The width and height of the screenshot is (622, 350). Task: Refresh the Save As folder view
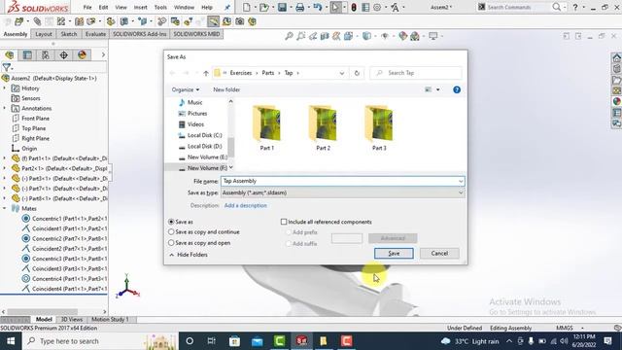click(357, 73)
